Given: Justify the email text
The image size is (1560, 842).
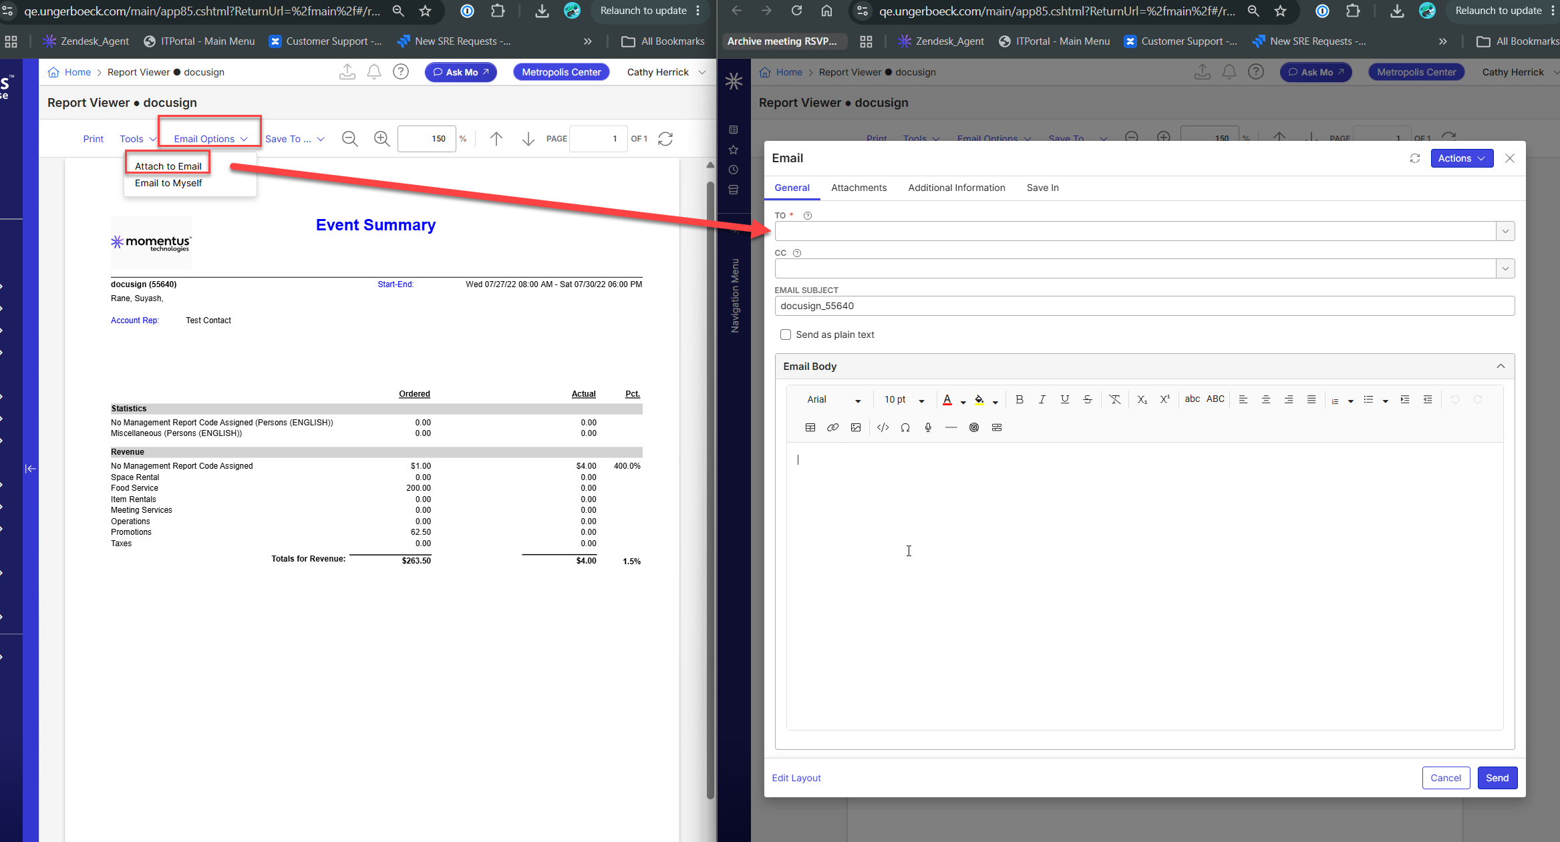Looking at the screenshot, I should tap(1311, 399).
